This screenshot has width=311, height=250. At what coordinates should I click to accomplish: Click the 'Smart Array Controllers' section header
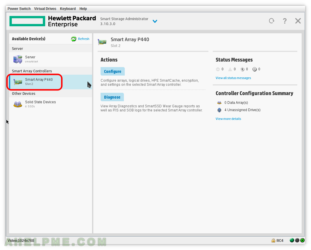pos(32,71)
